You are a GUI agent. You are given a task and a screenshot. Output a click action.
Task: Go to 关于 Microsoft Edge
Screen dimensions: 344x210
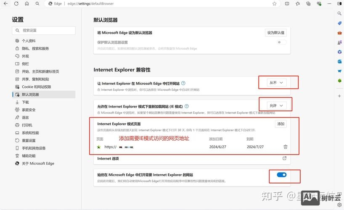[38, 163]
